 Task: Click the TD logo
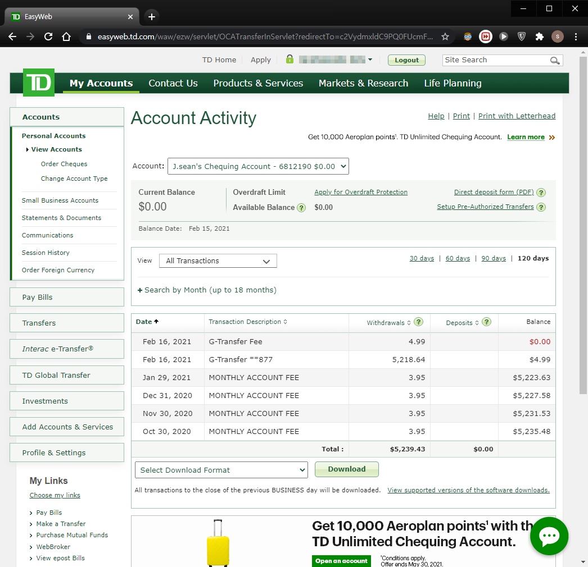coord(39,83)
